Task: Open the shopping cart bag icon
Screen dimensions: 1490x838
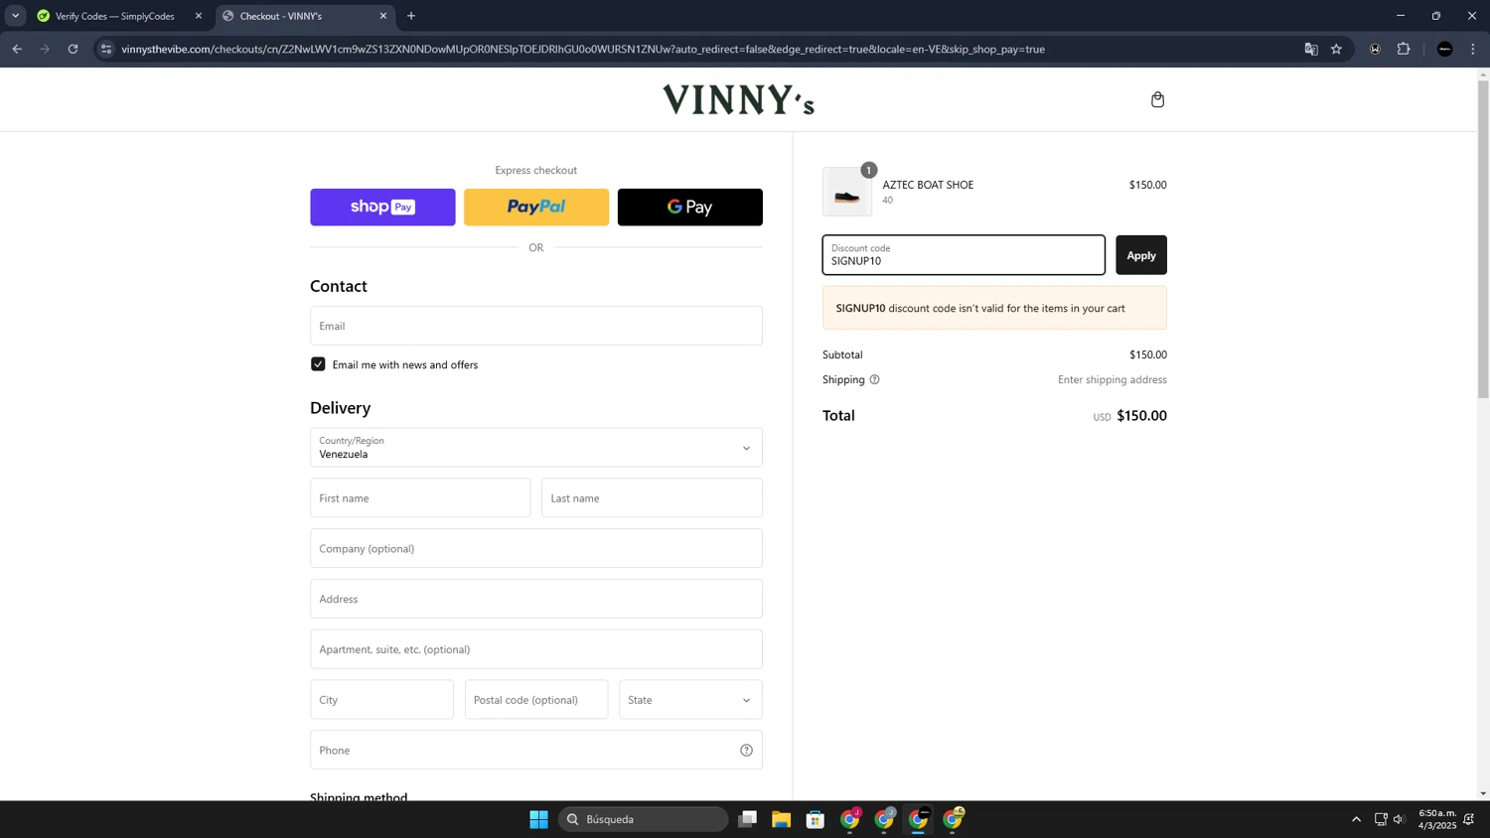Action: (x=1157, y=99)
